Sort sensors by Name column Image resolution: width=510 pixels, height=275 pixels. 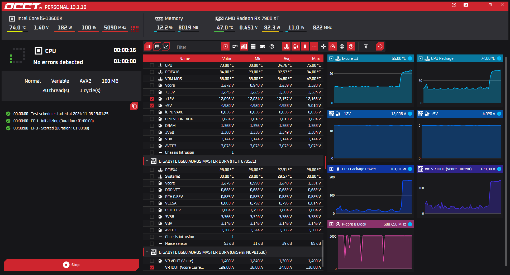[185, 59]
